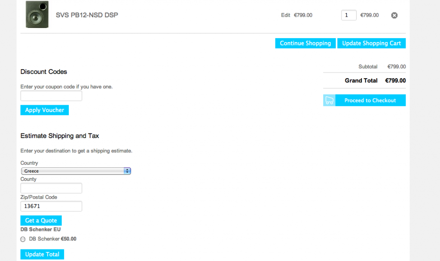Click the Update Total button
The image size is (440, 261).
point(42,254)
